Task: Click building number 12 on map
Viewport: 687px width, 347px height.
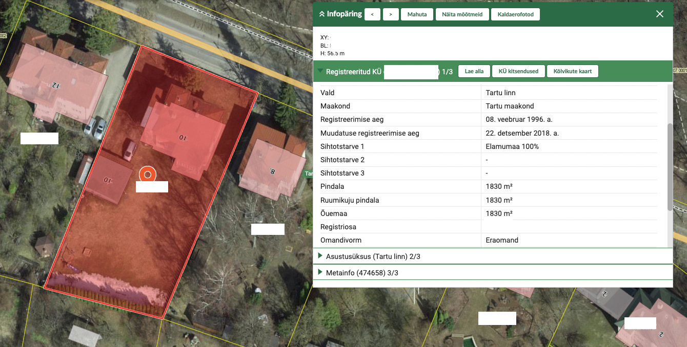Action: pos(54,84)
